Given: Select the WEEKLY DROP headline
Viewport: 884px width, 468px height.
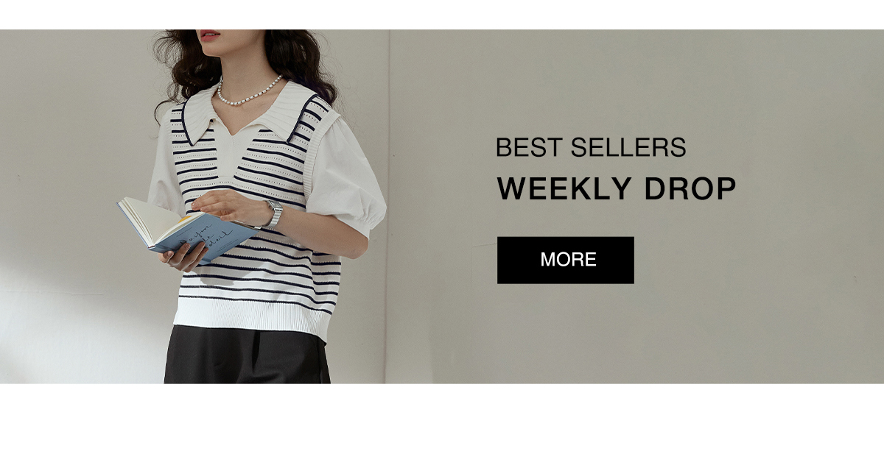Looking at the screenshot, I should 617,189.
